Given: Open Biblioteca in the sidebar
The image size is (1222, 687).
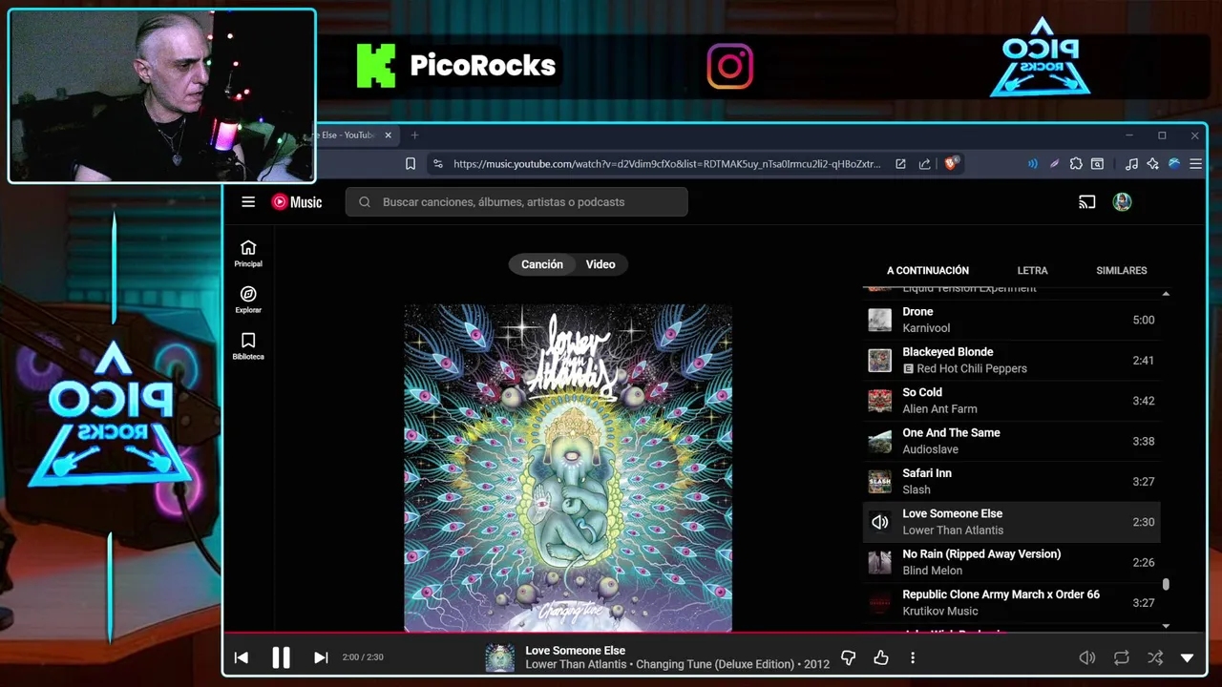Looking at the screenshot, I should pyautogui.click(x=248, y=346).
